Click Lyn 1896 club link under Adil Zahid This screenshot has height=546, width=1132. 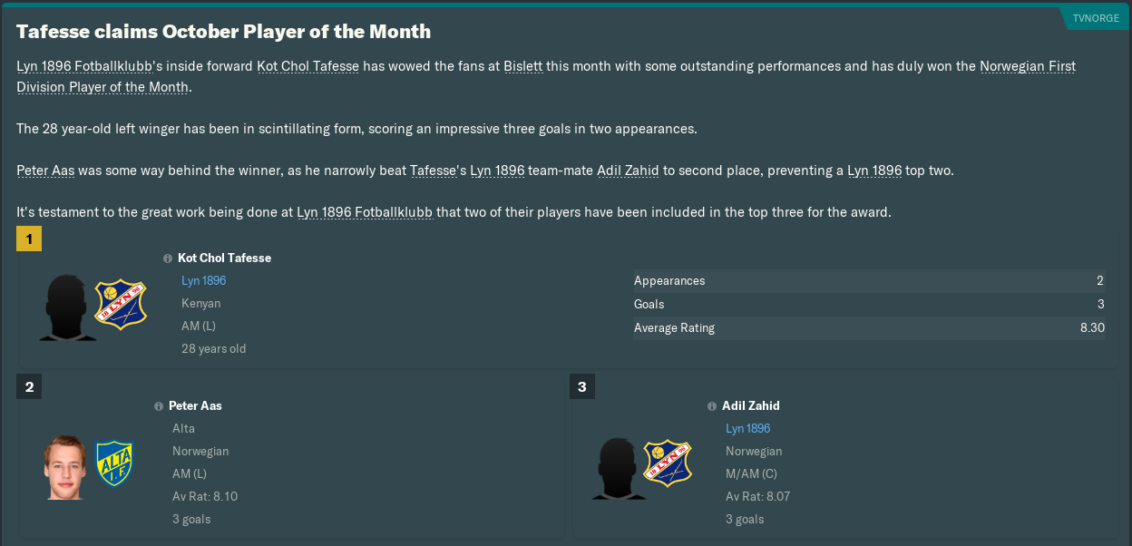[747, 429]
